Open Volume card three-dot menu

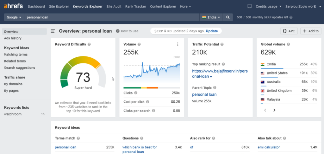(x=178, y=44)
